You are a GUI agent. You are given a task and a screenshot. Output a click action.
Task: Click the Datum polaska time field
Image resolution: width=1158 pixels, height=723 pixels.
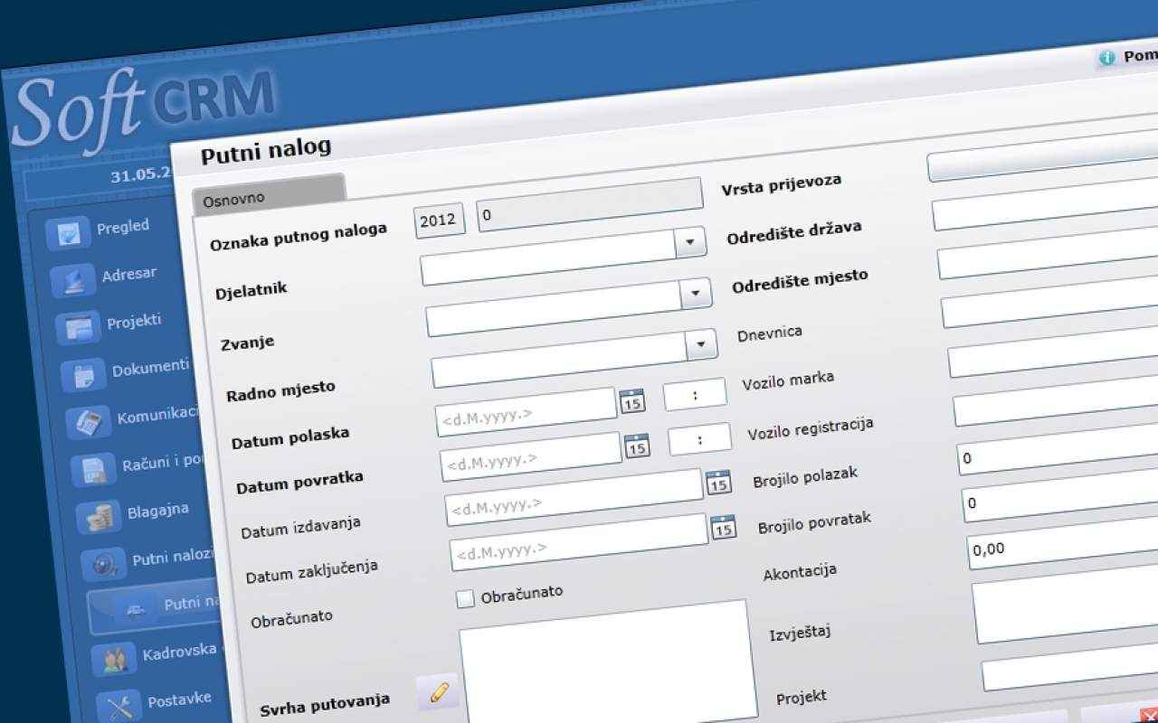coord(695,394)
